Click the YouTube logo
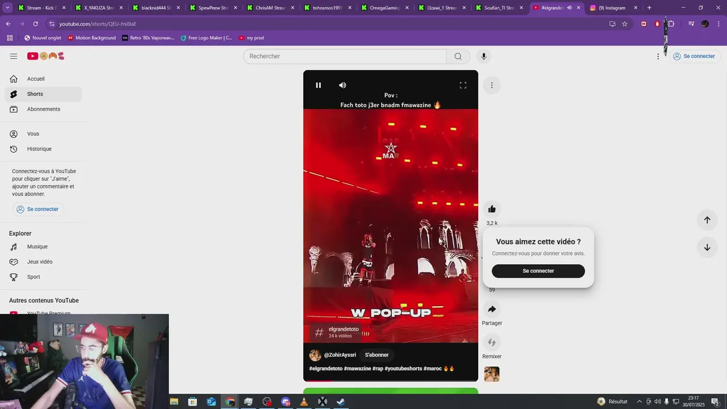The height and width of the screenshot is (409, 727). click(46, 56)
